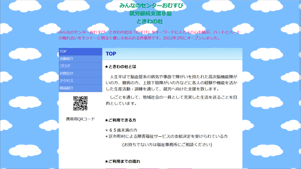Image resolution: width=301 pixels, height=169 pixels.
Task: Open the TOP menu item in sidebar
Action: [x=63, y=52]
